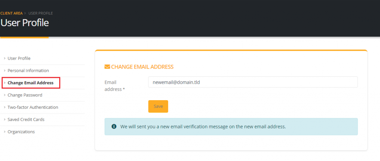Viewport: 380px width, 161px height.
Task: Click the chevron next to Change Password
Action: pyautogui.click(x=4, y=95)
